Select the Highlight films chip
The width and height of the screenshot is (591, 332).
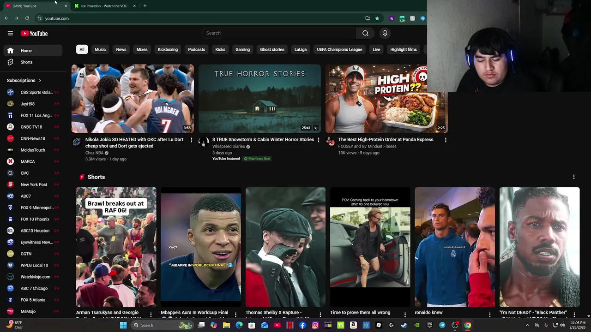[x=404, y=49]
